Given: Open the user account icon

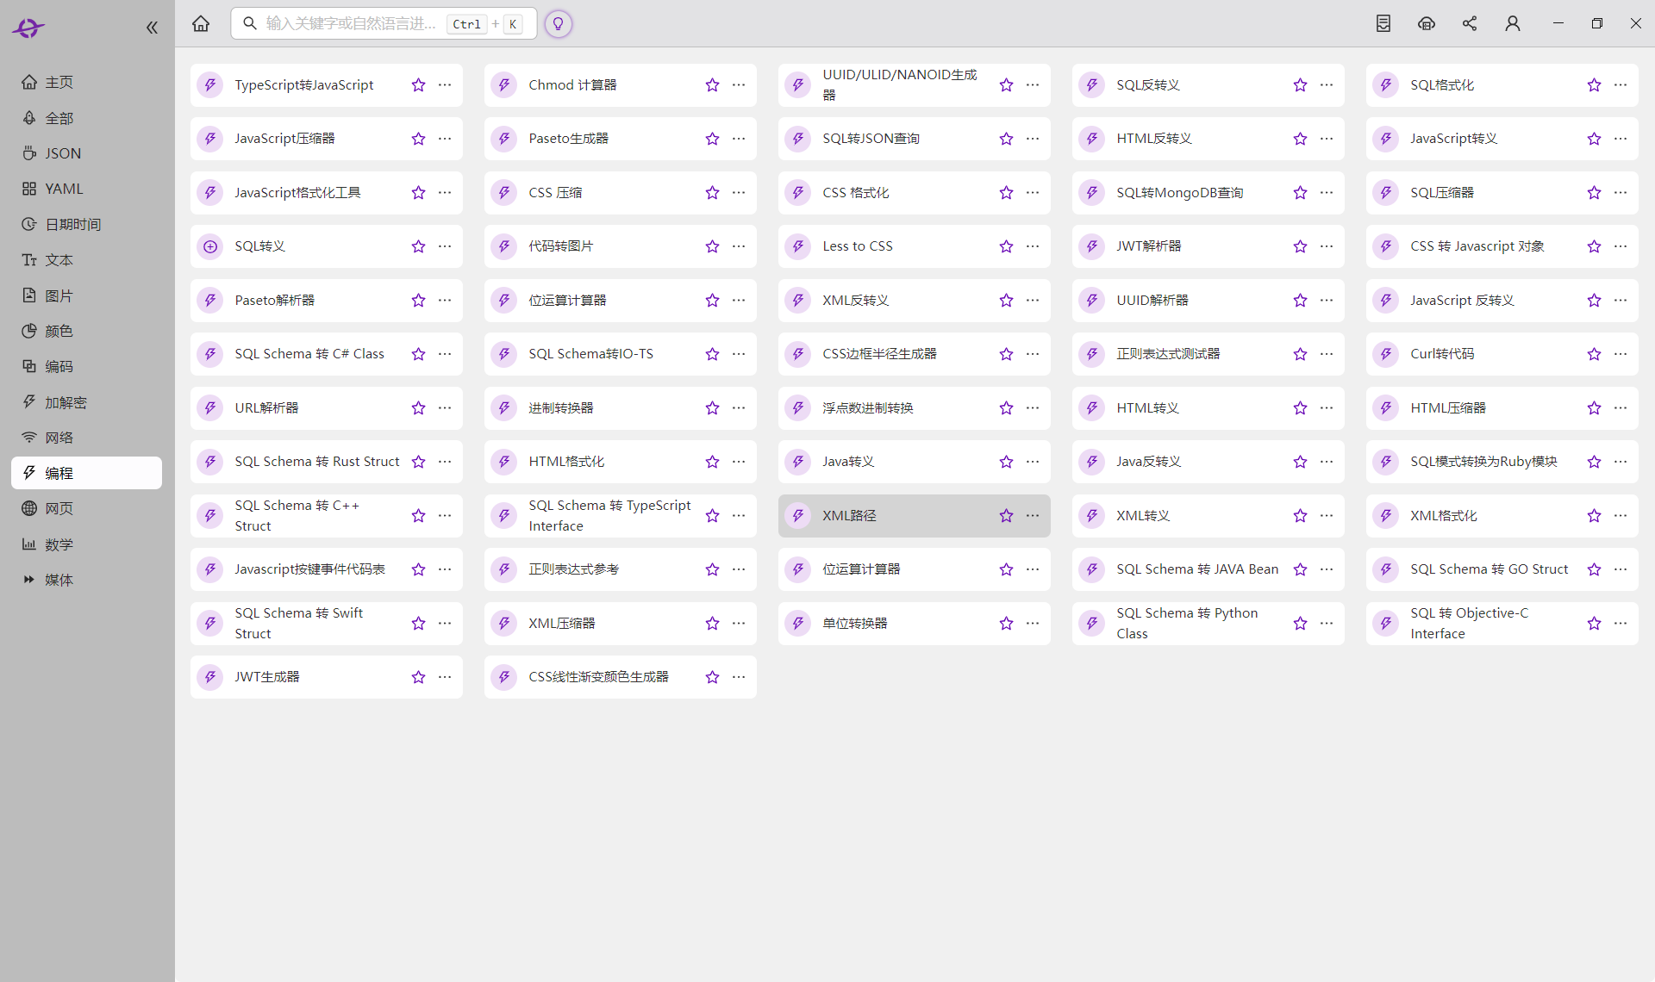Looking at the screenshot, I should pyautogui.click(x=1513, y=23).
